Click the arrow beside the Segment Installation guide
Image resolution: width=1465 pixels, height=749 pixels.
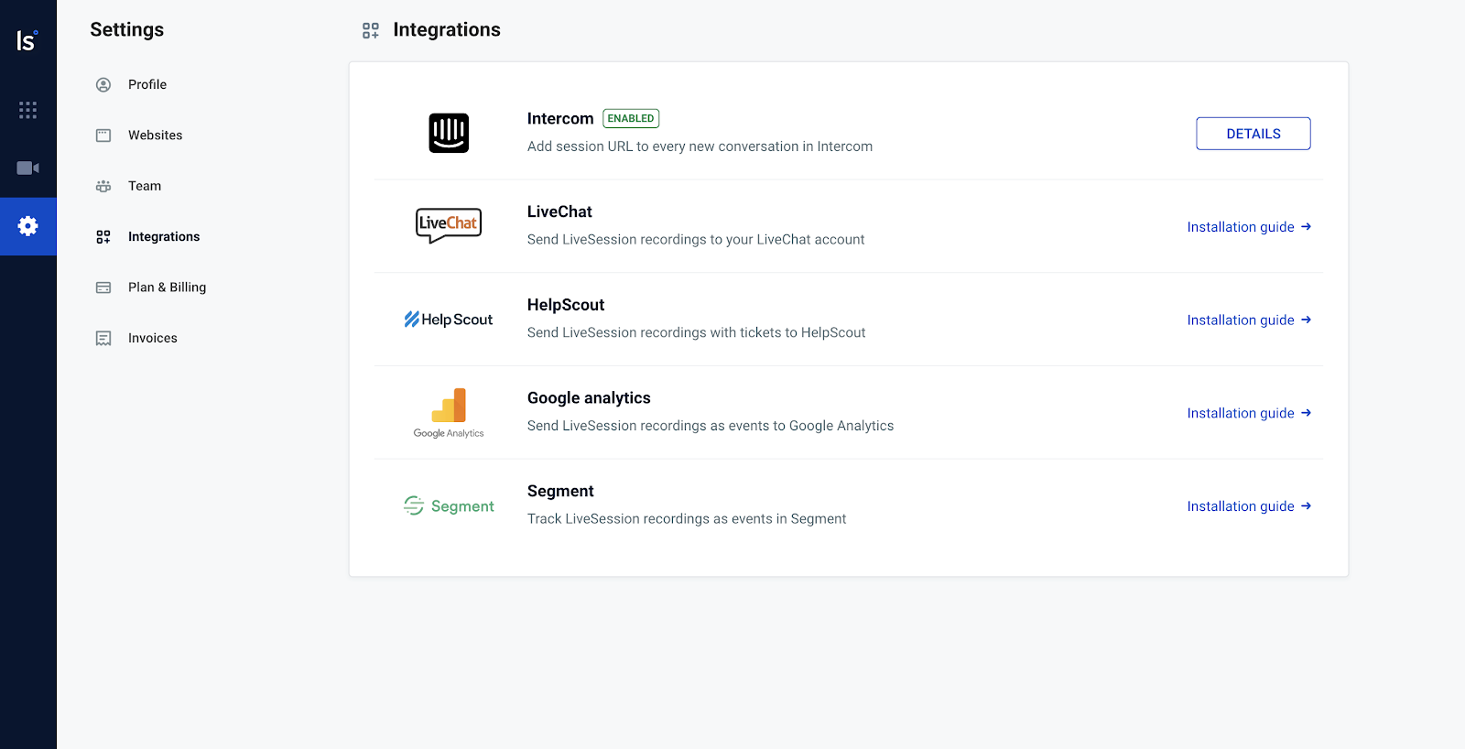click(1306, 505)
